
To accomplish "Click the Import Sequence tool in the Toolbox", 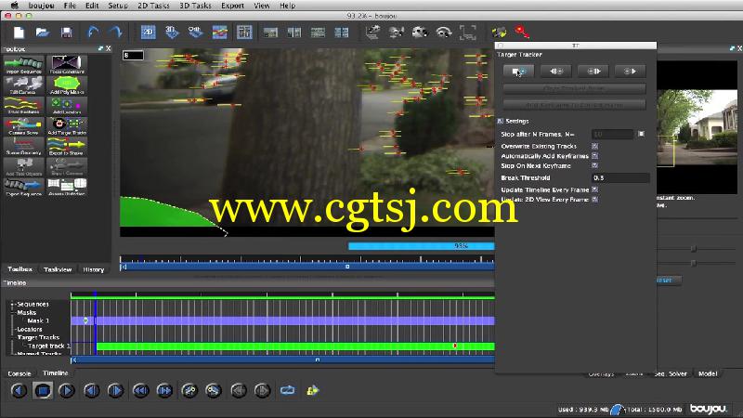I will tap(24, 65).
